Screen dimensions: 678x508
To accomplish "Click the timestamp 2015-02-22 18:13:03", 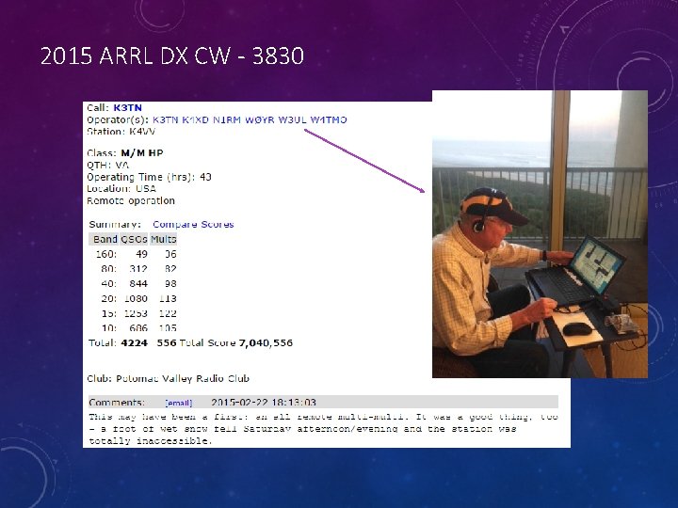I will (x=264, y=403).
